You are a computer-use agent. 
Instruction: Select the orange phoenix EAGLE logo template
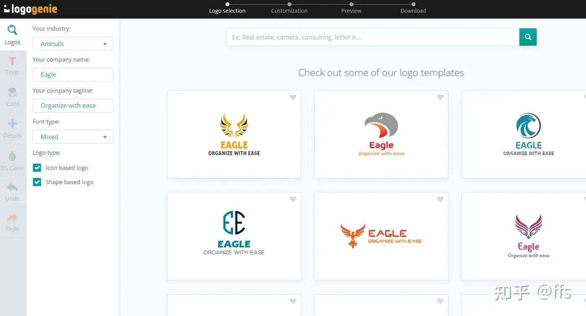coord(381,236)
